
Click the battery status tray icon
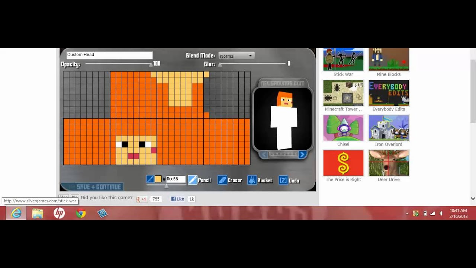(425, 214)
